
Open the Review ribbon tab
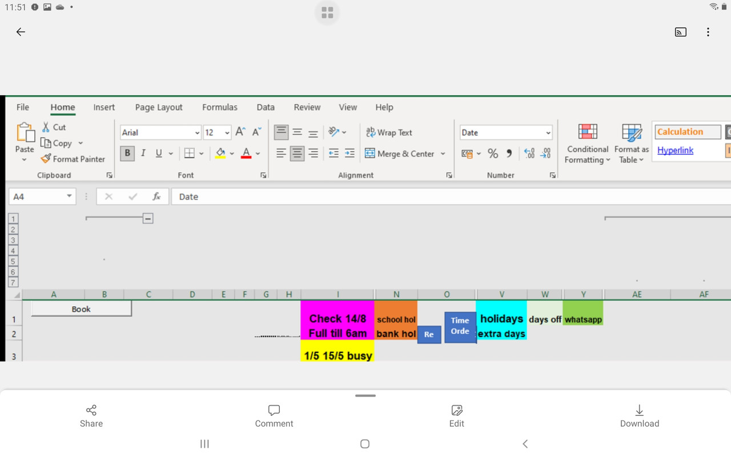(x=307, y=107)
